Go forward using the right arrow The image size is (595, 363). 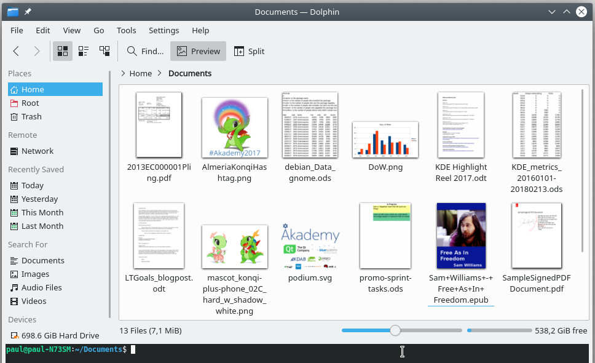(37, 51)
